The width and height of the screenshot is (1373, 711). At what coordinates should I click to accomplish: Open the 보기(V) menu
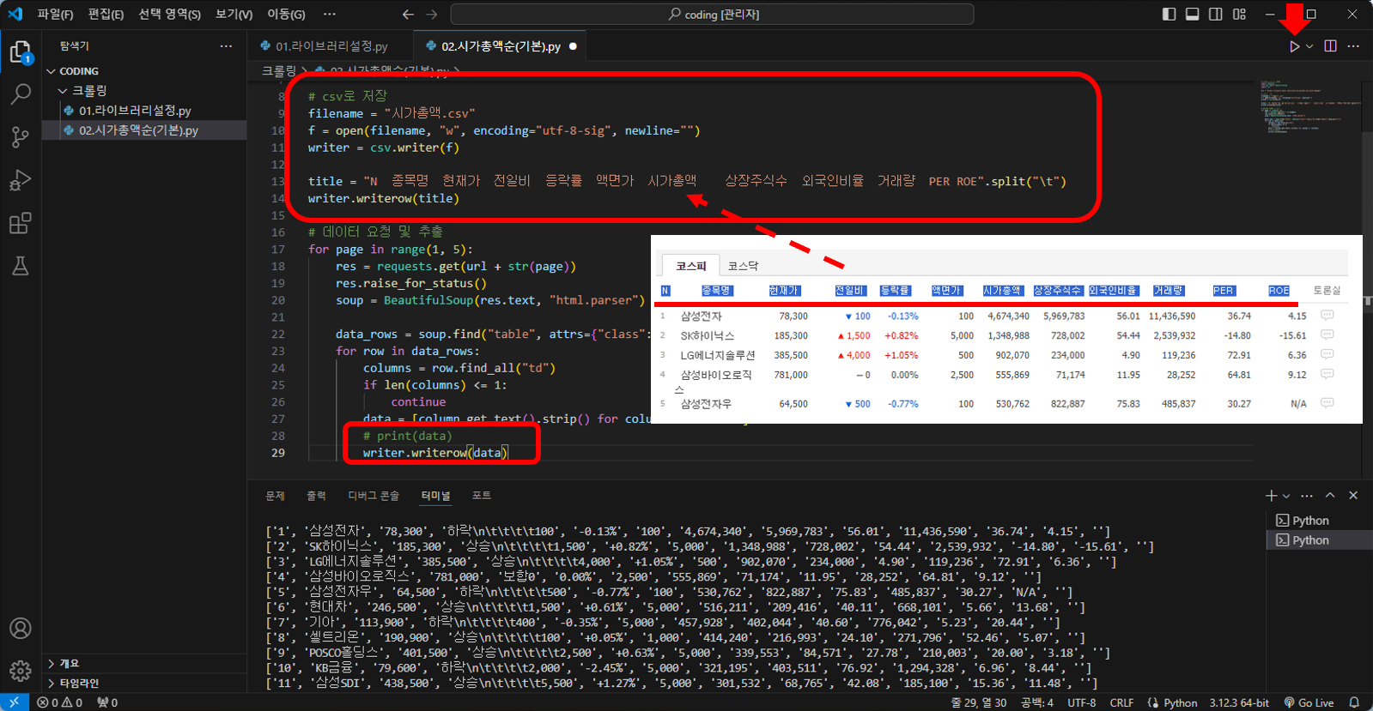[x=234, y=15]
